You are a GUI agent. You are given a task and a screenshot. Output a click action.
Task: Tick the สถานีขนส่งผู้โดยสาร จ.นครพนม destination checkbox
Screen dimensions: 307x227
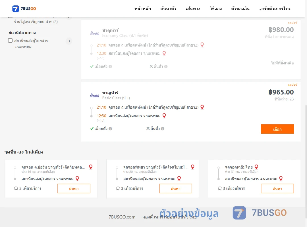[x=11, y=41]
